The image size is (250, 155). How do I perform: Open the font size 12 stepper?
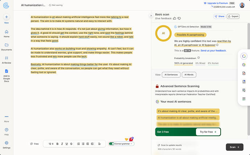(51, 144)
